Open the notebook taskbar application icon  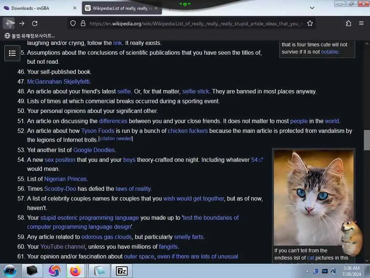pyautogui.click(x=100, y=271)
